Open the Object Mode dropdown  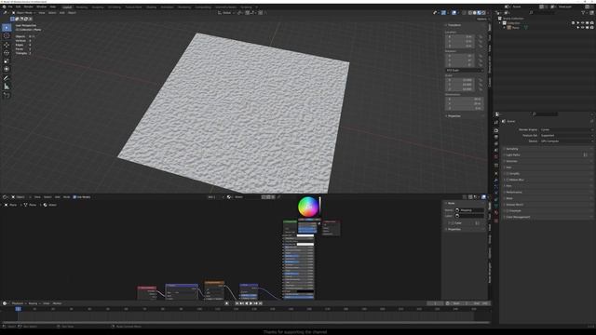(23, 12)
